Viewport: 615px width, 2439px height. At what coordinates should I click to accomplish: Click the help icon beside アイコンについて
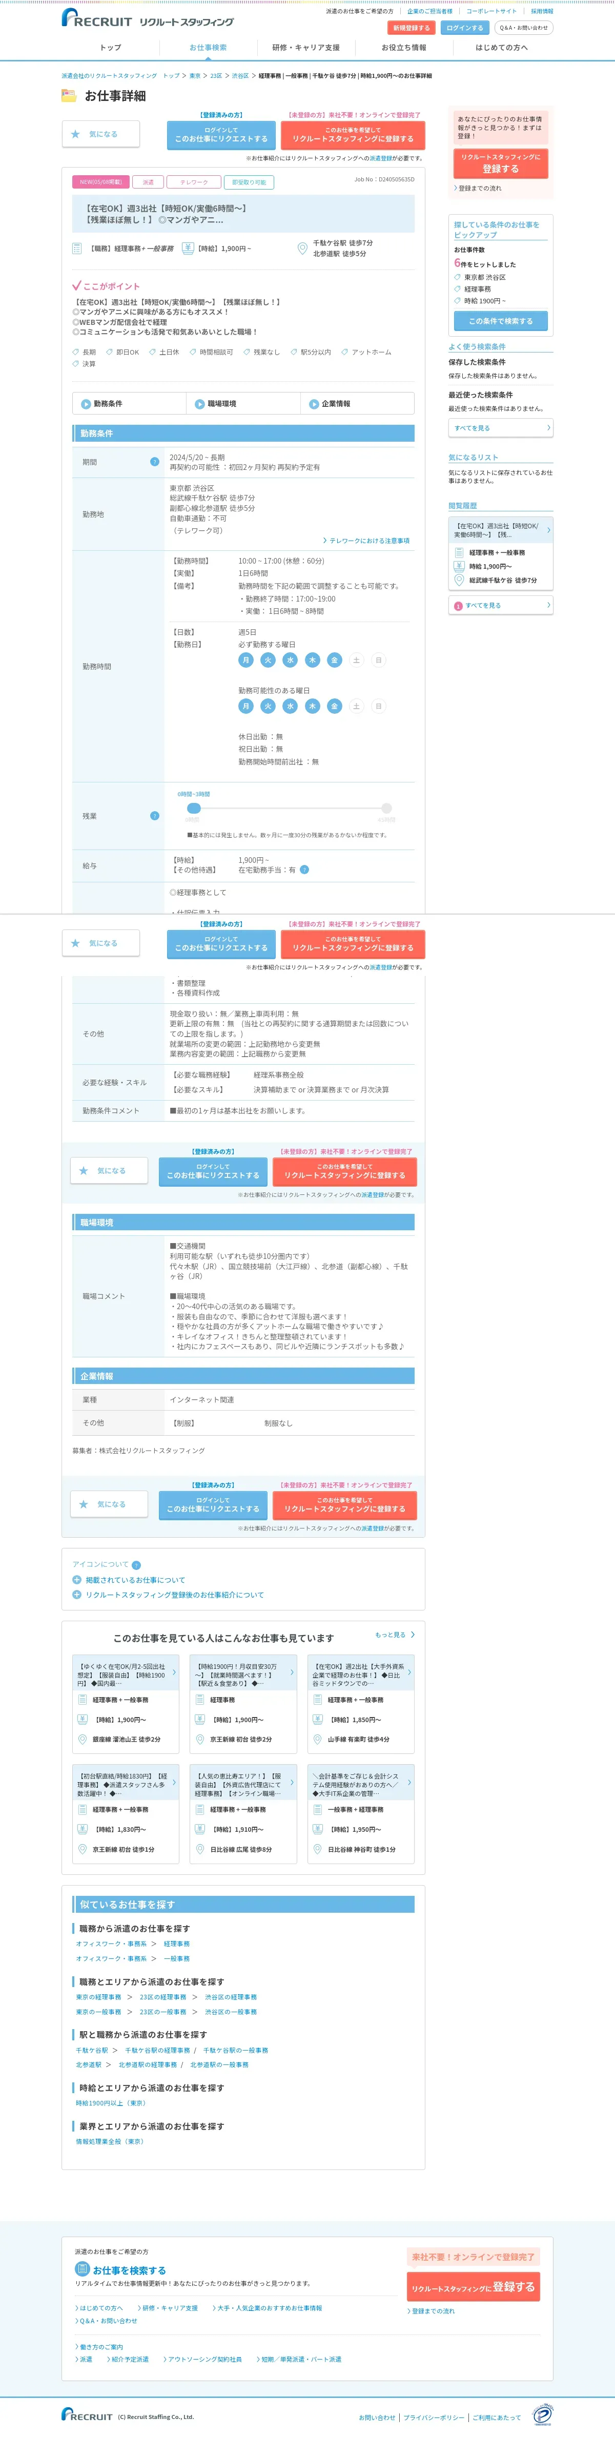pyautogui.click(x=136, y=1565)
